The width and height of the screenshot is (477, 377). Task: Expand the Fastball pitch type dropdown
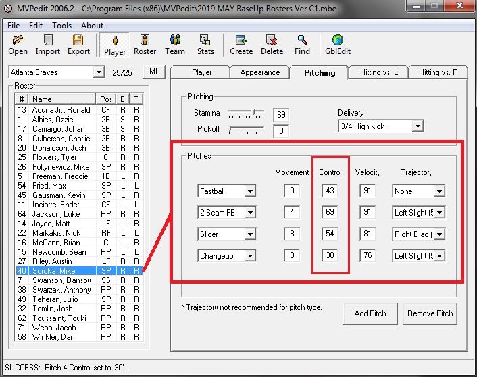pyautogui.click(x=250, y=191)
